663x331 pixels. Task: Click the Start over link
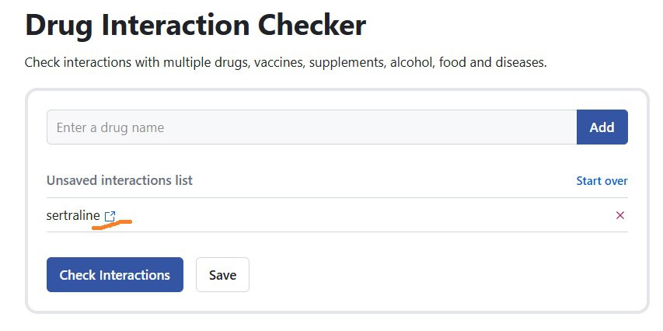point(602,180)
